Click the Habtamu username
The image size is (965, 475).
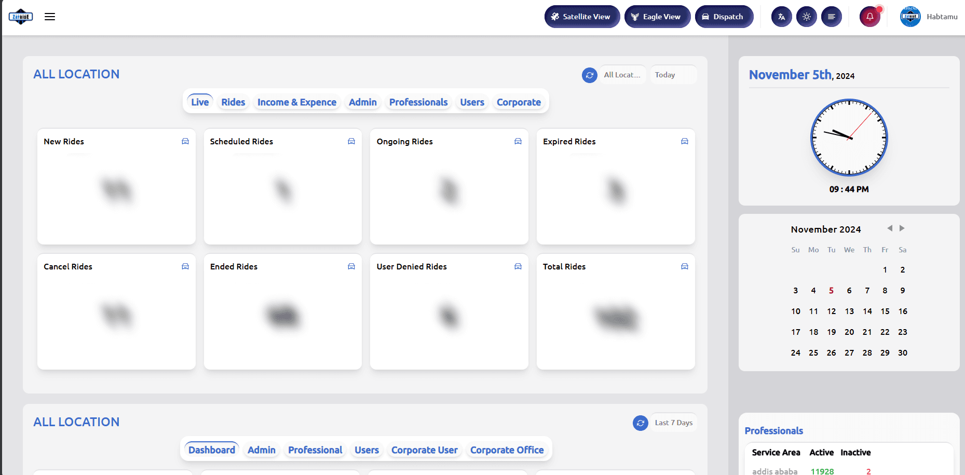(942, 17)
